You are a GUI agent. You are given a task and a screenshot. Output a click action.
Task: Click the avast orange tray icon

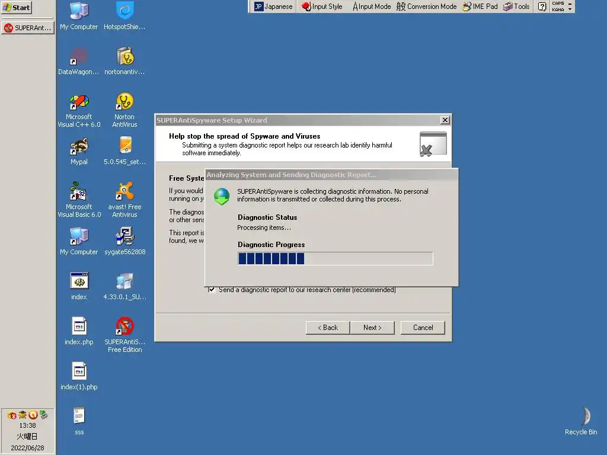tap(33, 415)
